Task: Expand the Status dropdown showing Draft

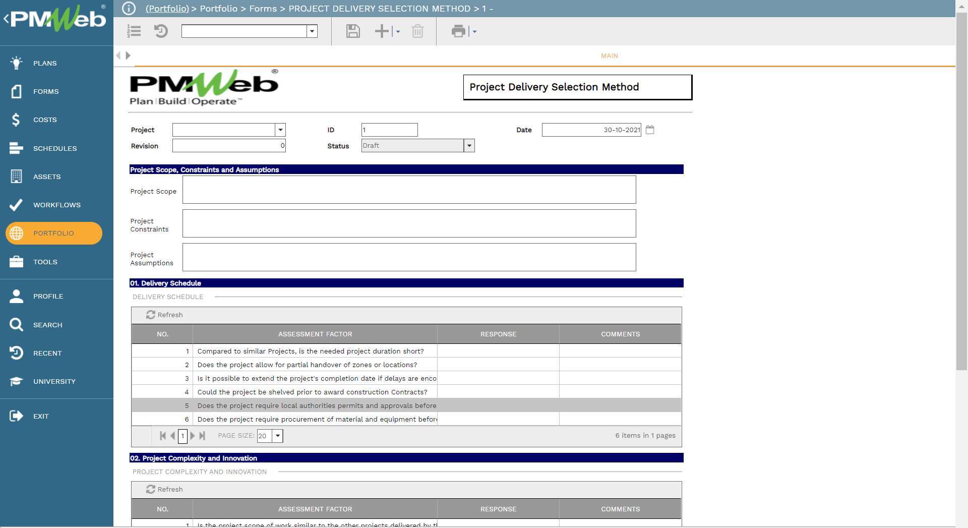Action: click(469, 145)
